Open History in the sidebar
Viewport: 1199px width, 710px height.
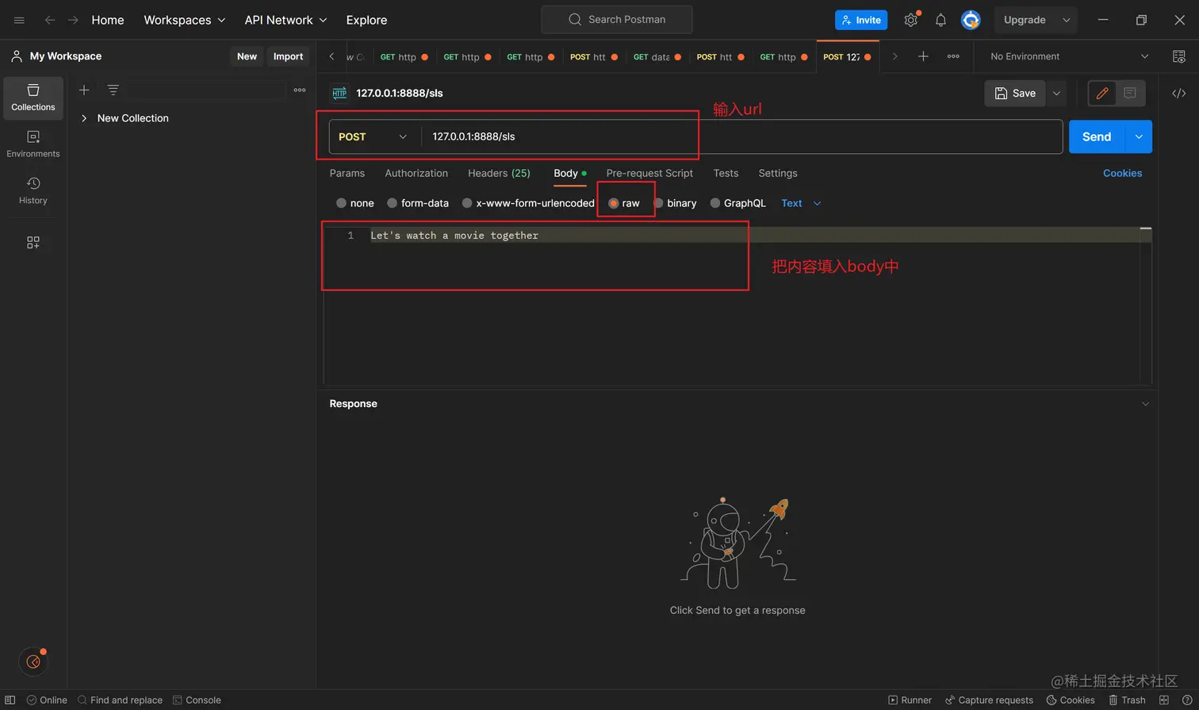tap(33, 191)
